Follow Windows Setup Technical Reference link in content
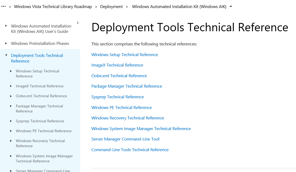This screenshot has width=296, height=172. pos(125,55)
